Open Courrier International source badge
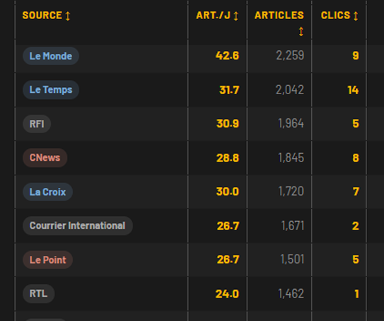This screenshot has height=321, width=384. [78, 226]
